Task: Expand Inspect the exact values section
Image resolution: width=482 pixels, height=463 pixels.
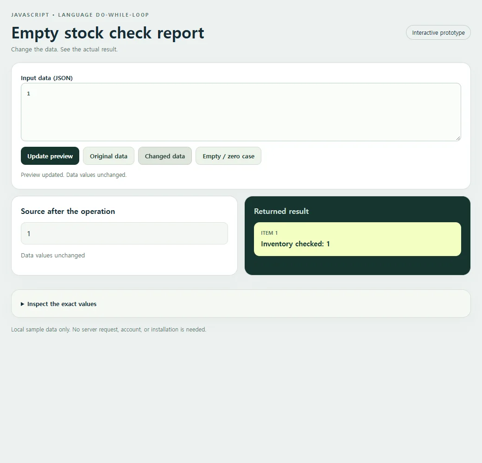Action: click(58, 304)
